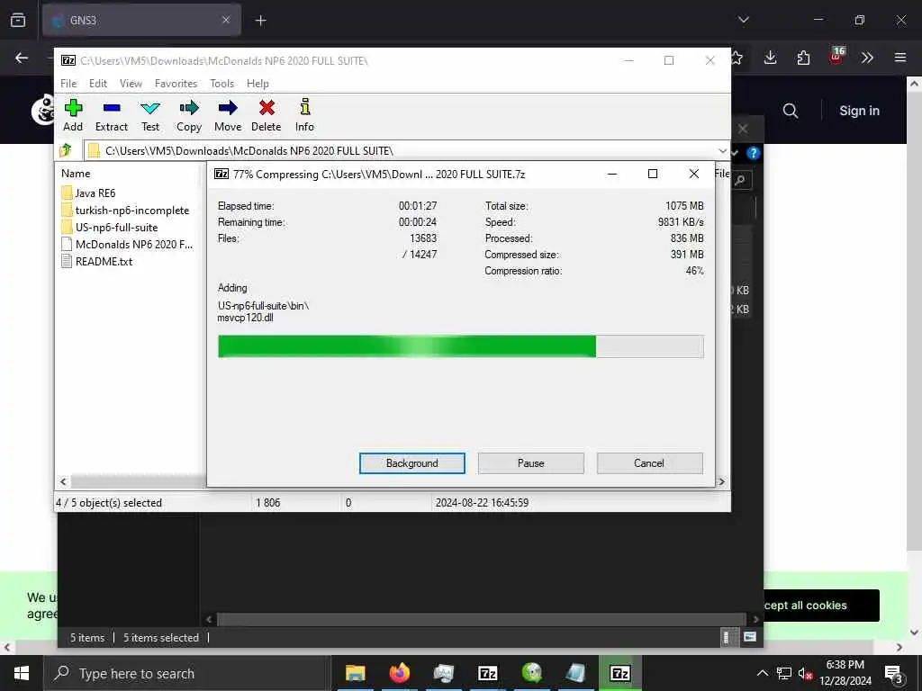Screen dimensions: 922x691
Task: Click the Background button in compress dialog
Action: click(x=412, y=463)
